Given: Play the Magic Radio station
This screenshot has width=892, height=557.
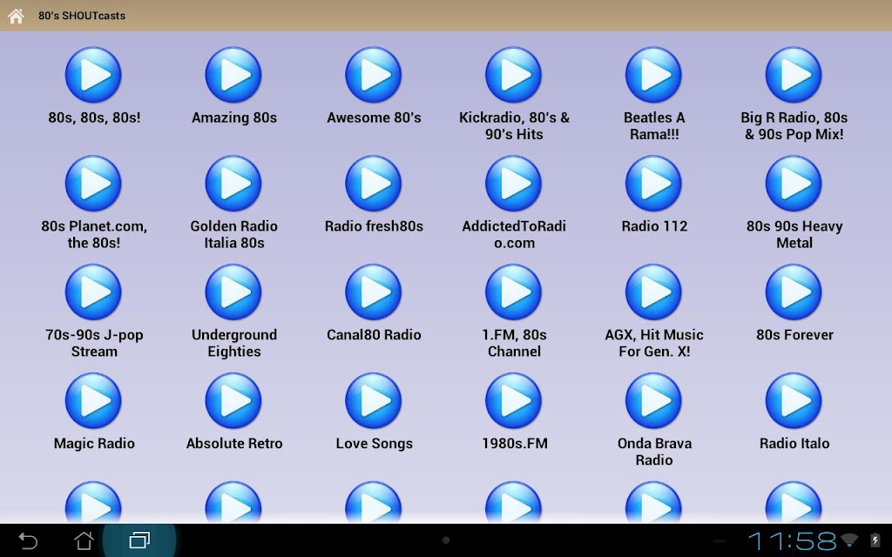Looking at the screenshot, I should coord(93,400).
